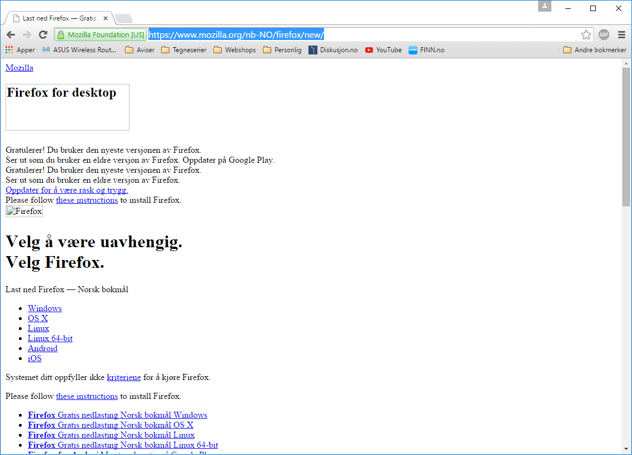Image resolution: width=632 pixels, height=455 pixels.
Task: Click the scrollbar up arrow
Action: (626, 63)
